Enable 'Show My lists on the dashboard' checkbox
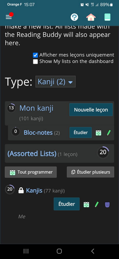 click(x=35, y=62)
